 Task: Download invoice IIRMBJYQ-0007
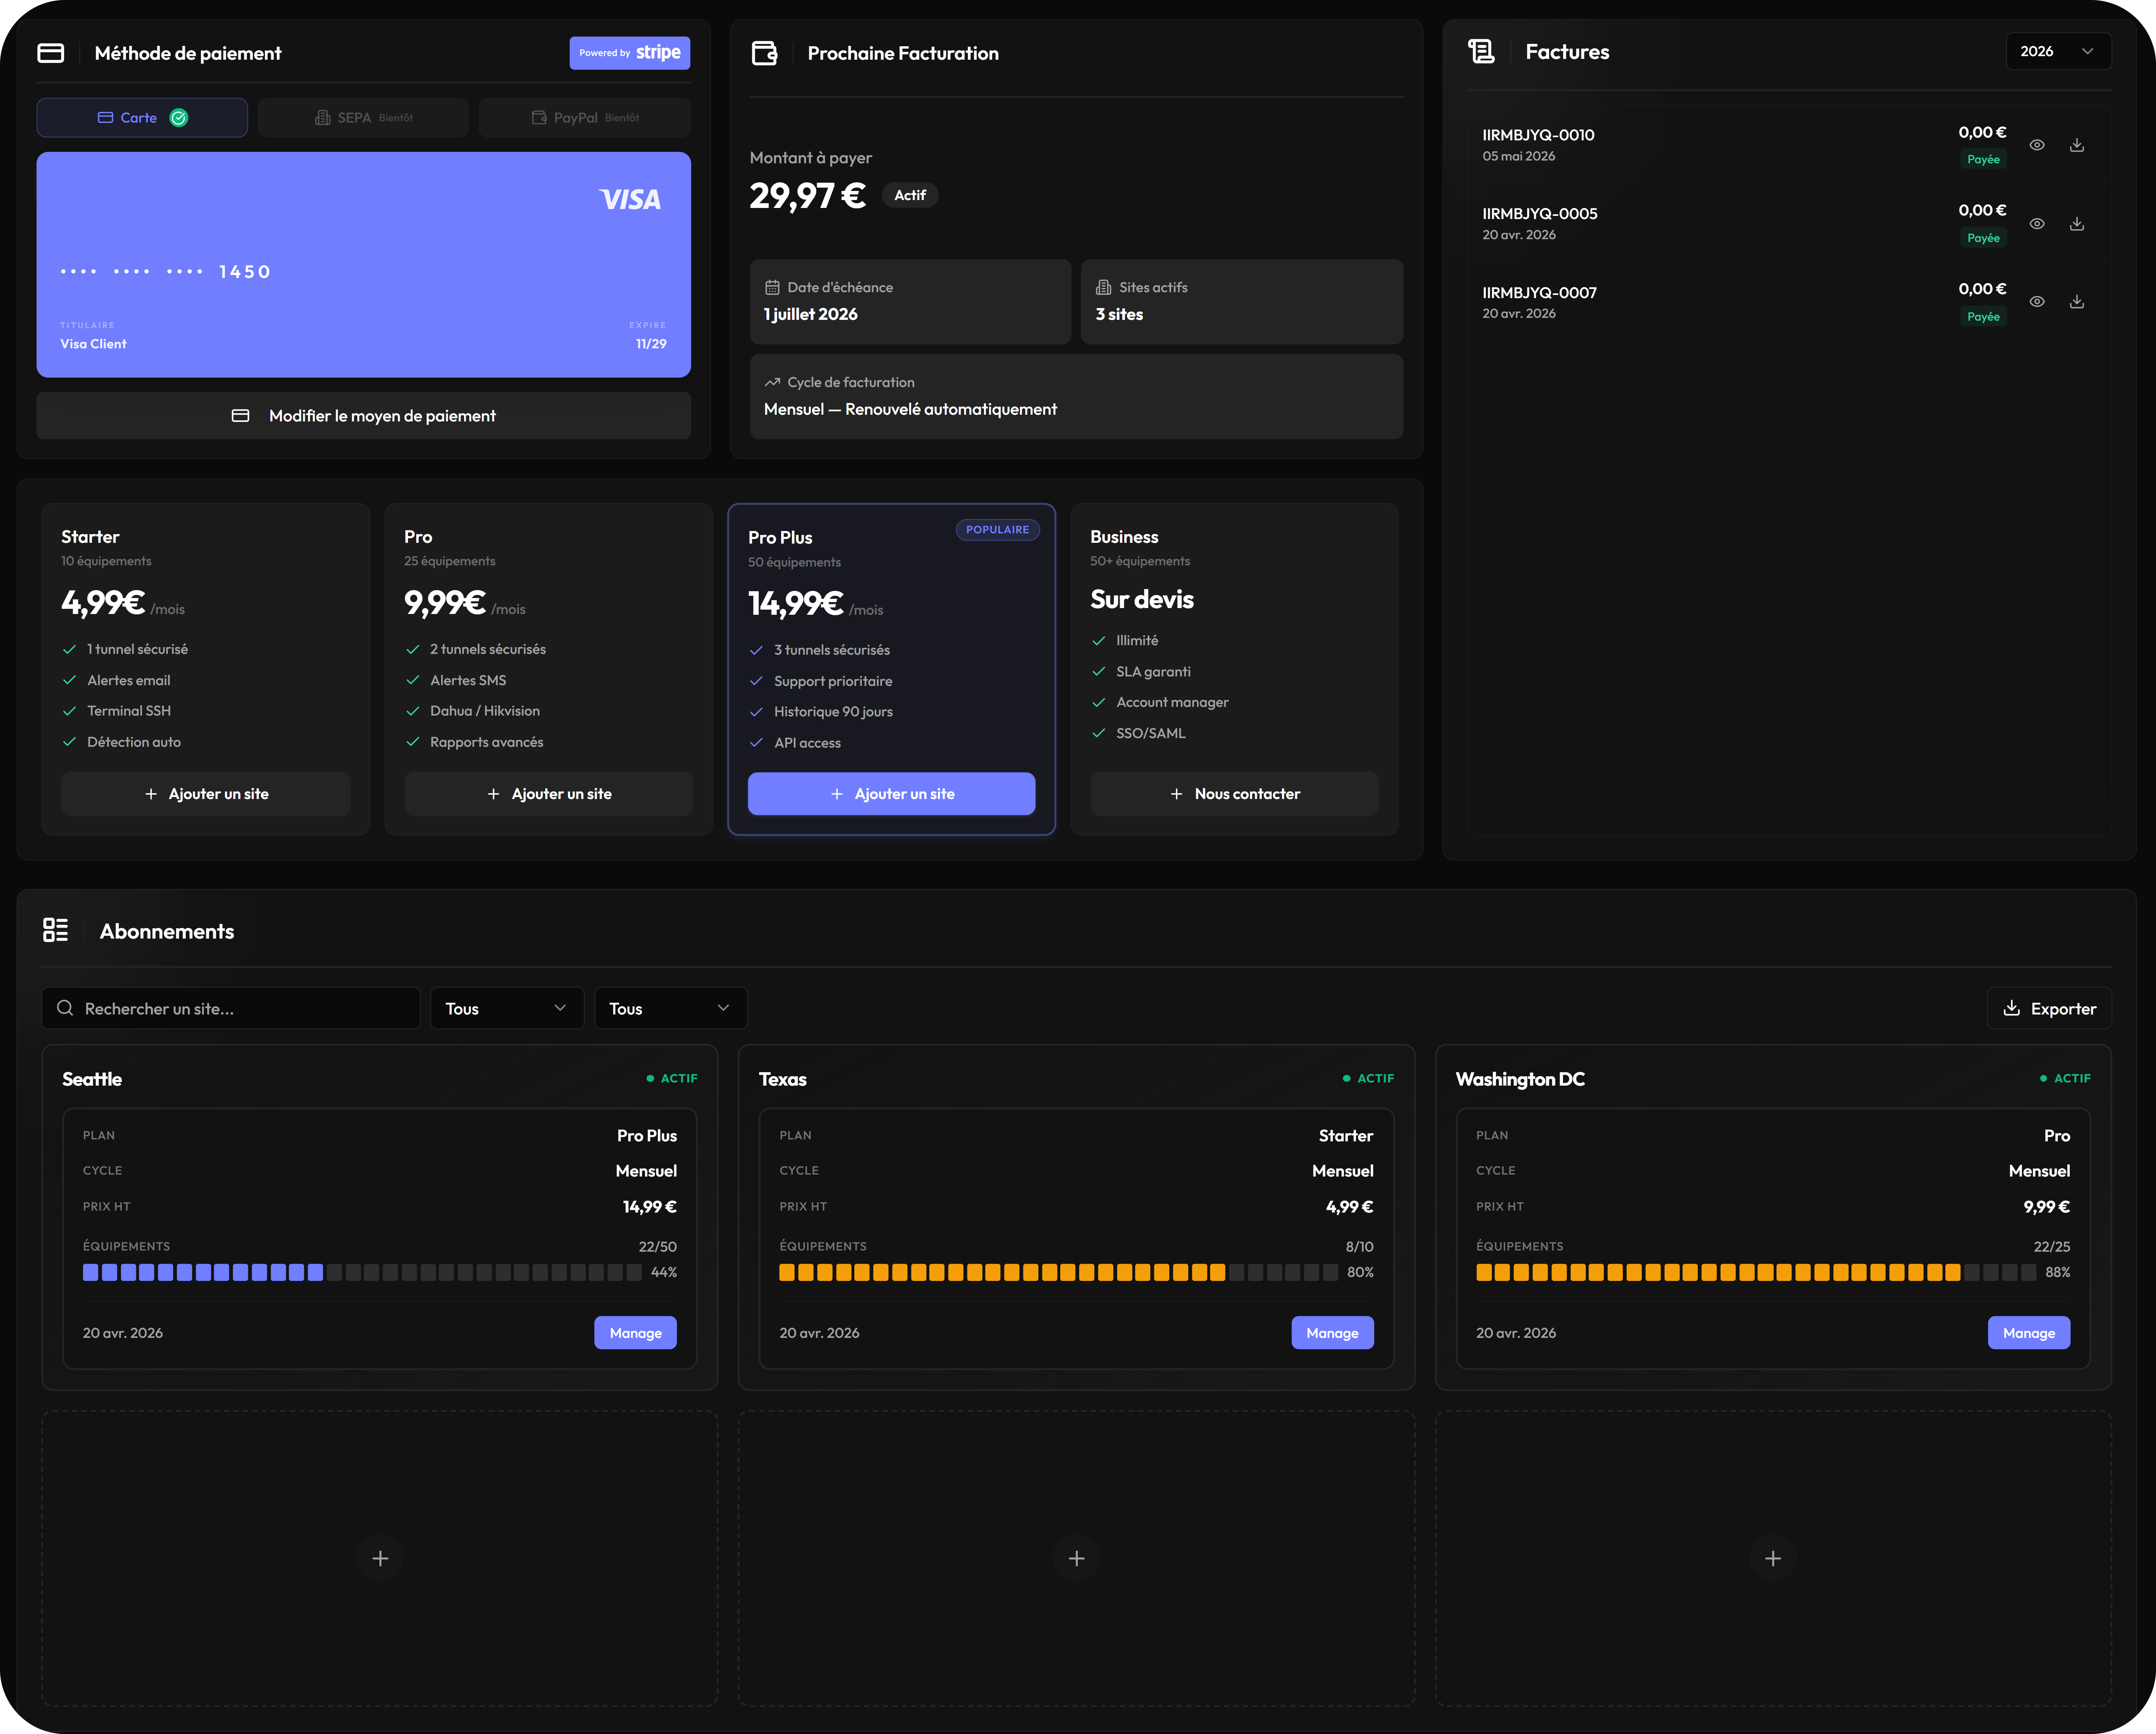tap(2077, 302)
